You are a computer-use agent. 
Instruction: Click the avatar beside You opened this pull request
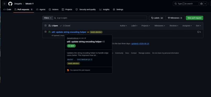(x=68, y=70)
